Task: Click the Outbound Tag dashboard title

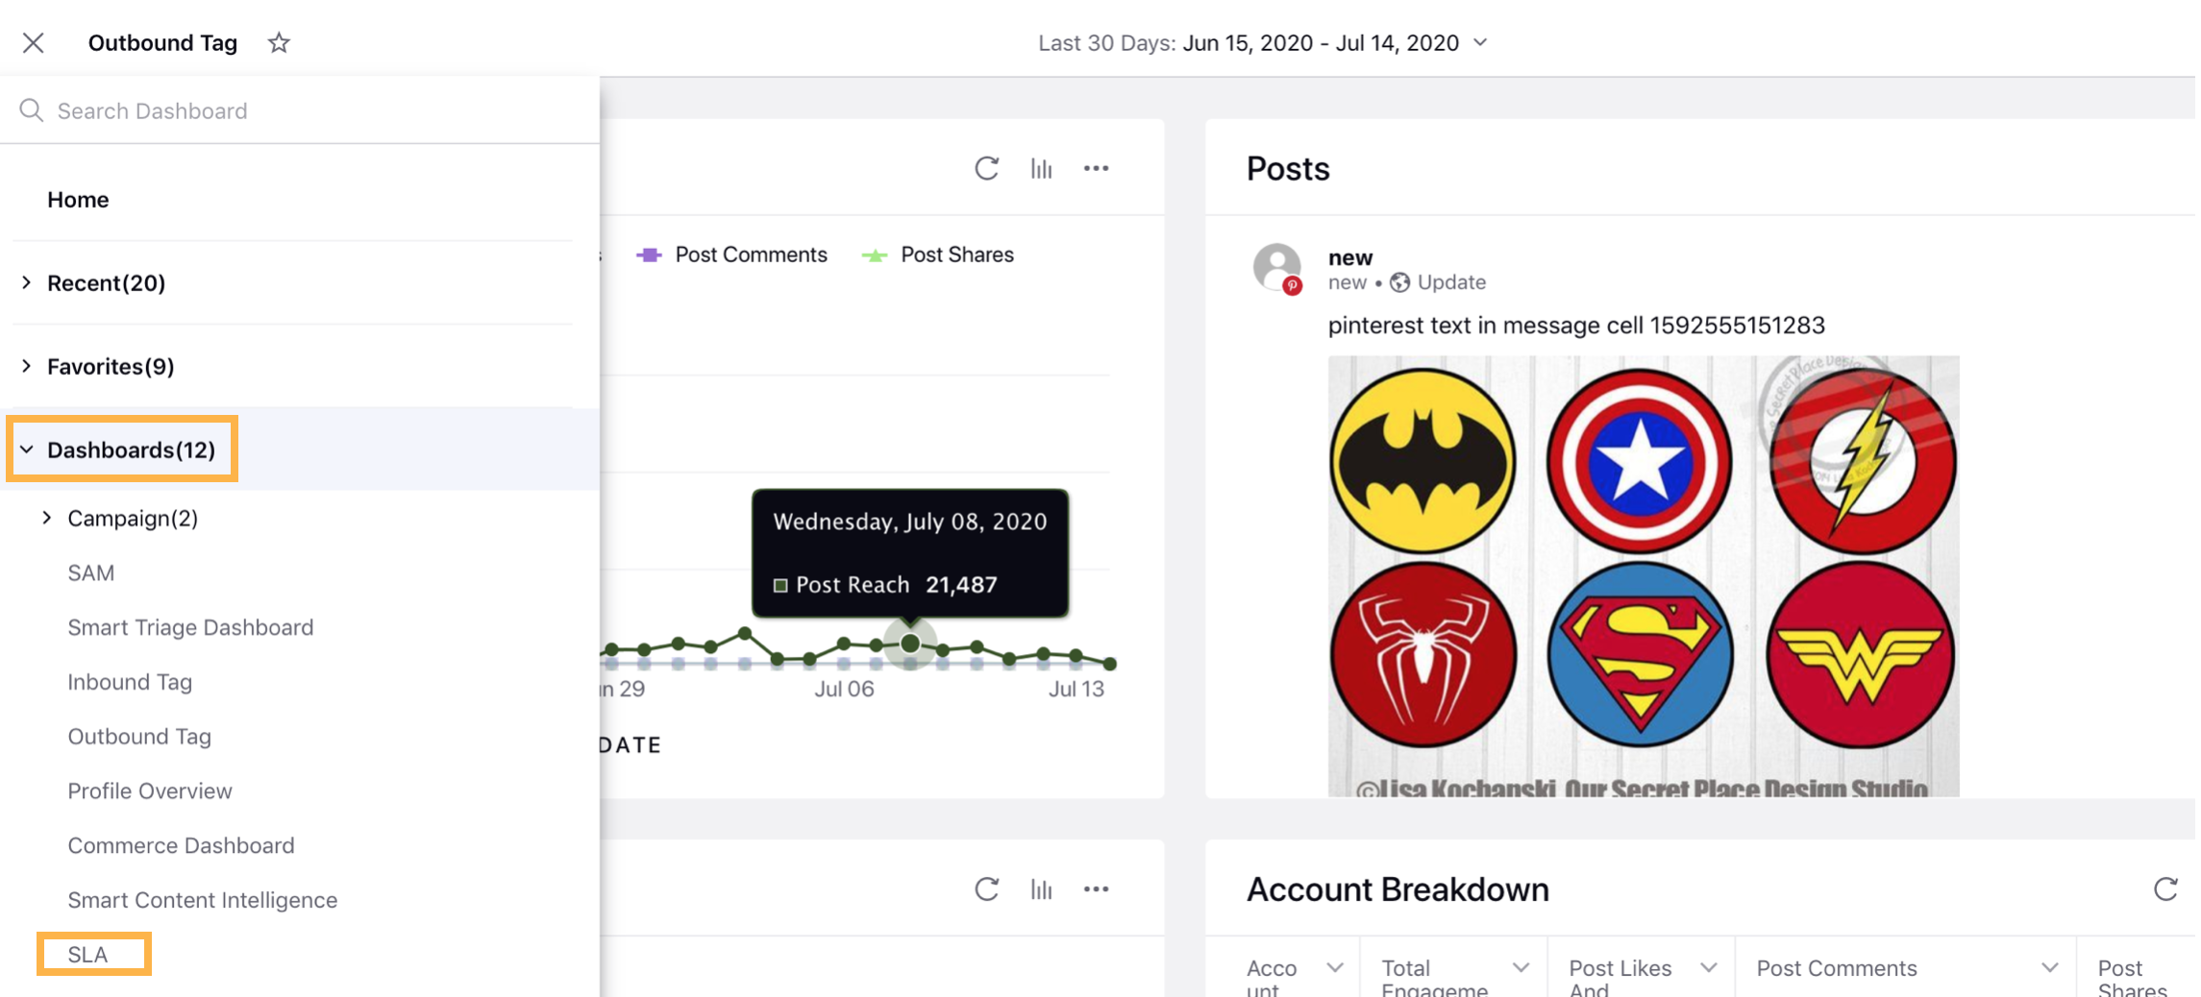Action: point(162,42)
